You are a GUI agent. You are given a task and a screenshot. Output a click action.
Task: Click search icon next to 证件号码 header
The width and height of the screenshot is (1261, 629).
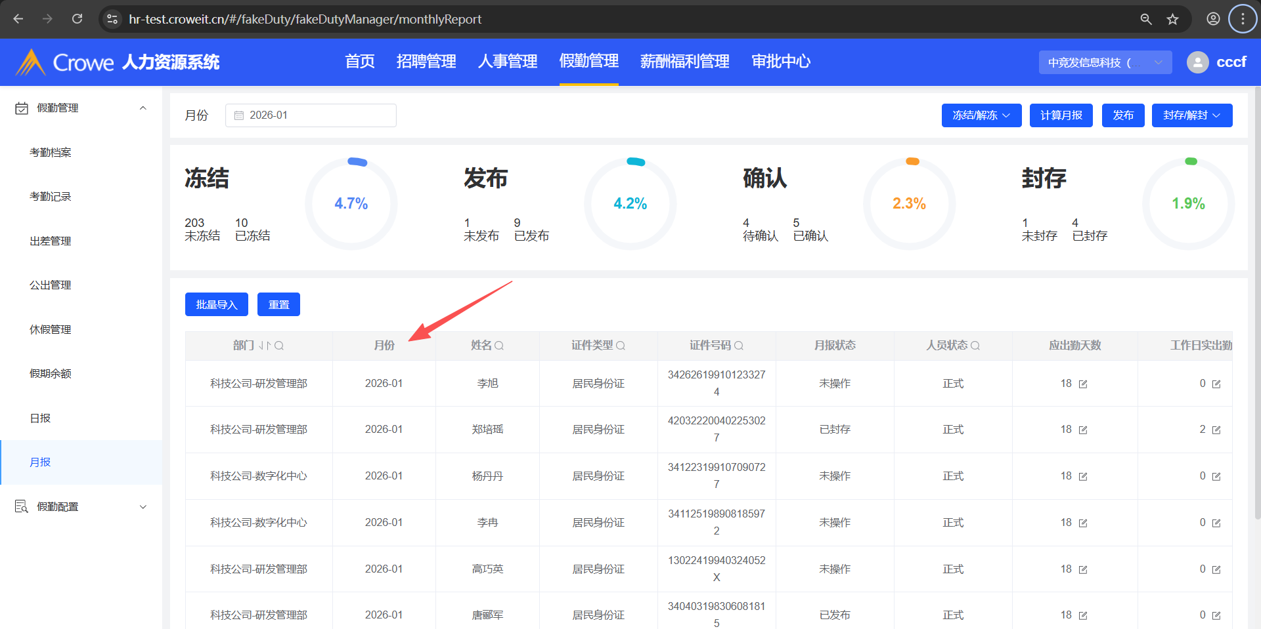click(739, 346)
